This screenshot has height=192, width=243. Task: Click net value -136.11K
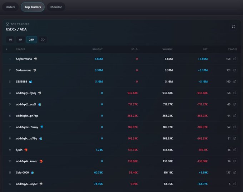pyautogui.click(x=203, y=150)
